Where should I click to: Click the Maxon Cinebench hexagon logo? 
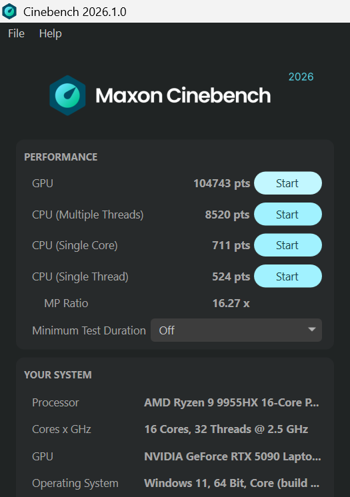67,95
